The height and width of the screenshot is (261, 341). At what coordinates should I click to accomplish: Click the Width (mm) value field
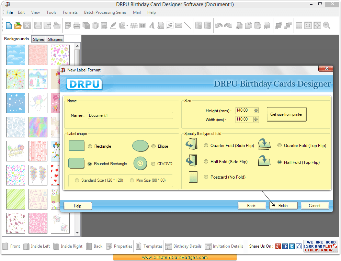point(245,119)
